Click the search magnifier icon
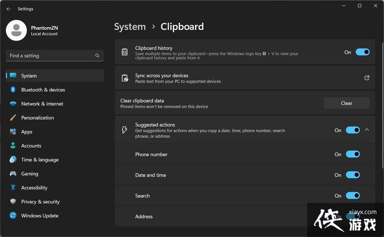Viewport: 384px width, 237px height. (97, 55)
